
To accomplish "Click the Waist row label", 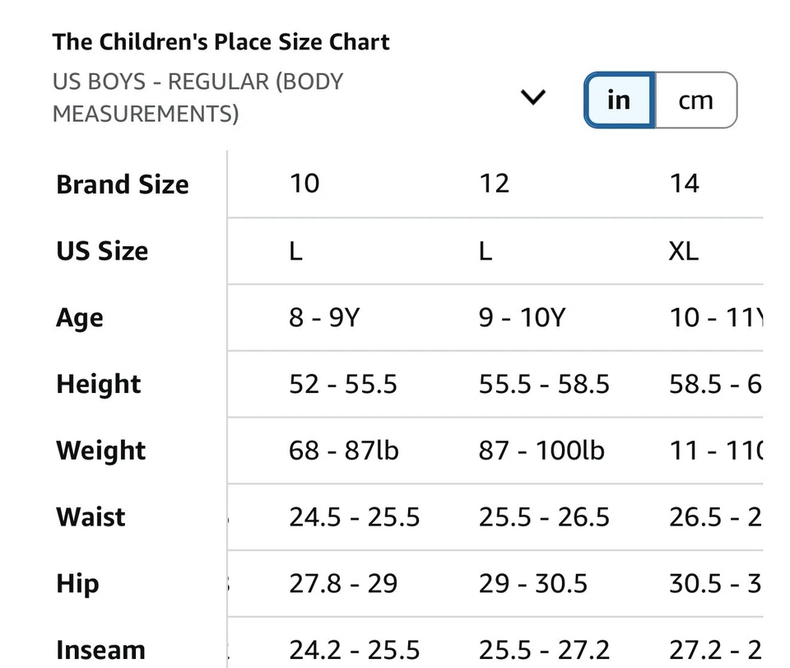I will pyautogui.click(x=91, y=516).
